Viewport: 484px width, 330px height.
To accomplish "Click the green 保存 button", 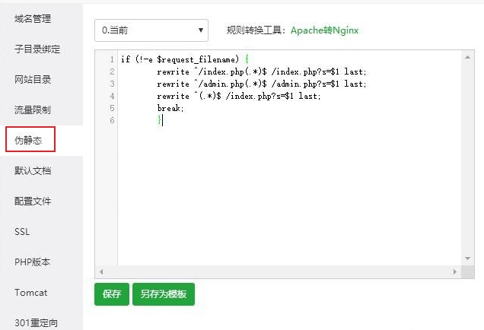I will pos(112,294).
